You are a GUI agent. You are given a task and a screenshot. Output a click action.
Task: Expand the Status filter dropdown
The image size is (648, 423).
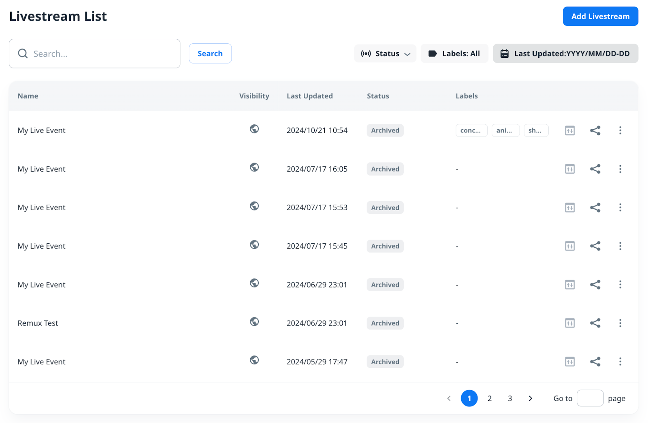click(x=385, y=53)
